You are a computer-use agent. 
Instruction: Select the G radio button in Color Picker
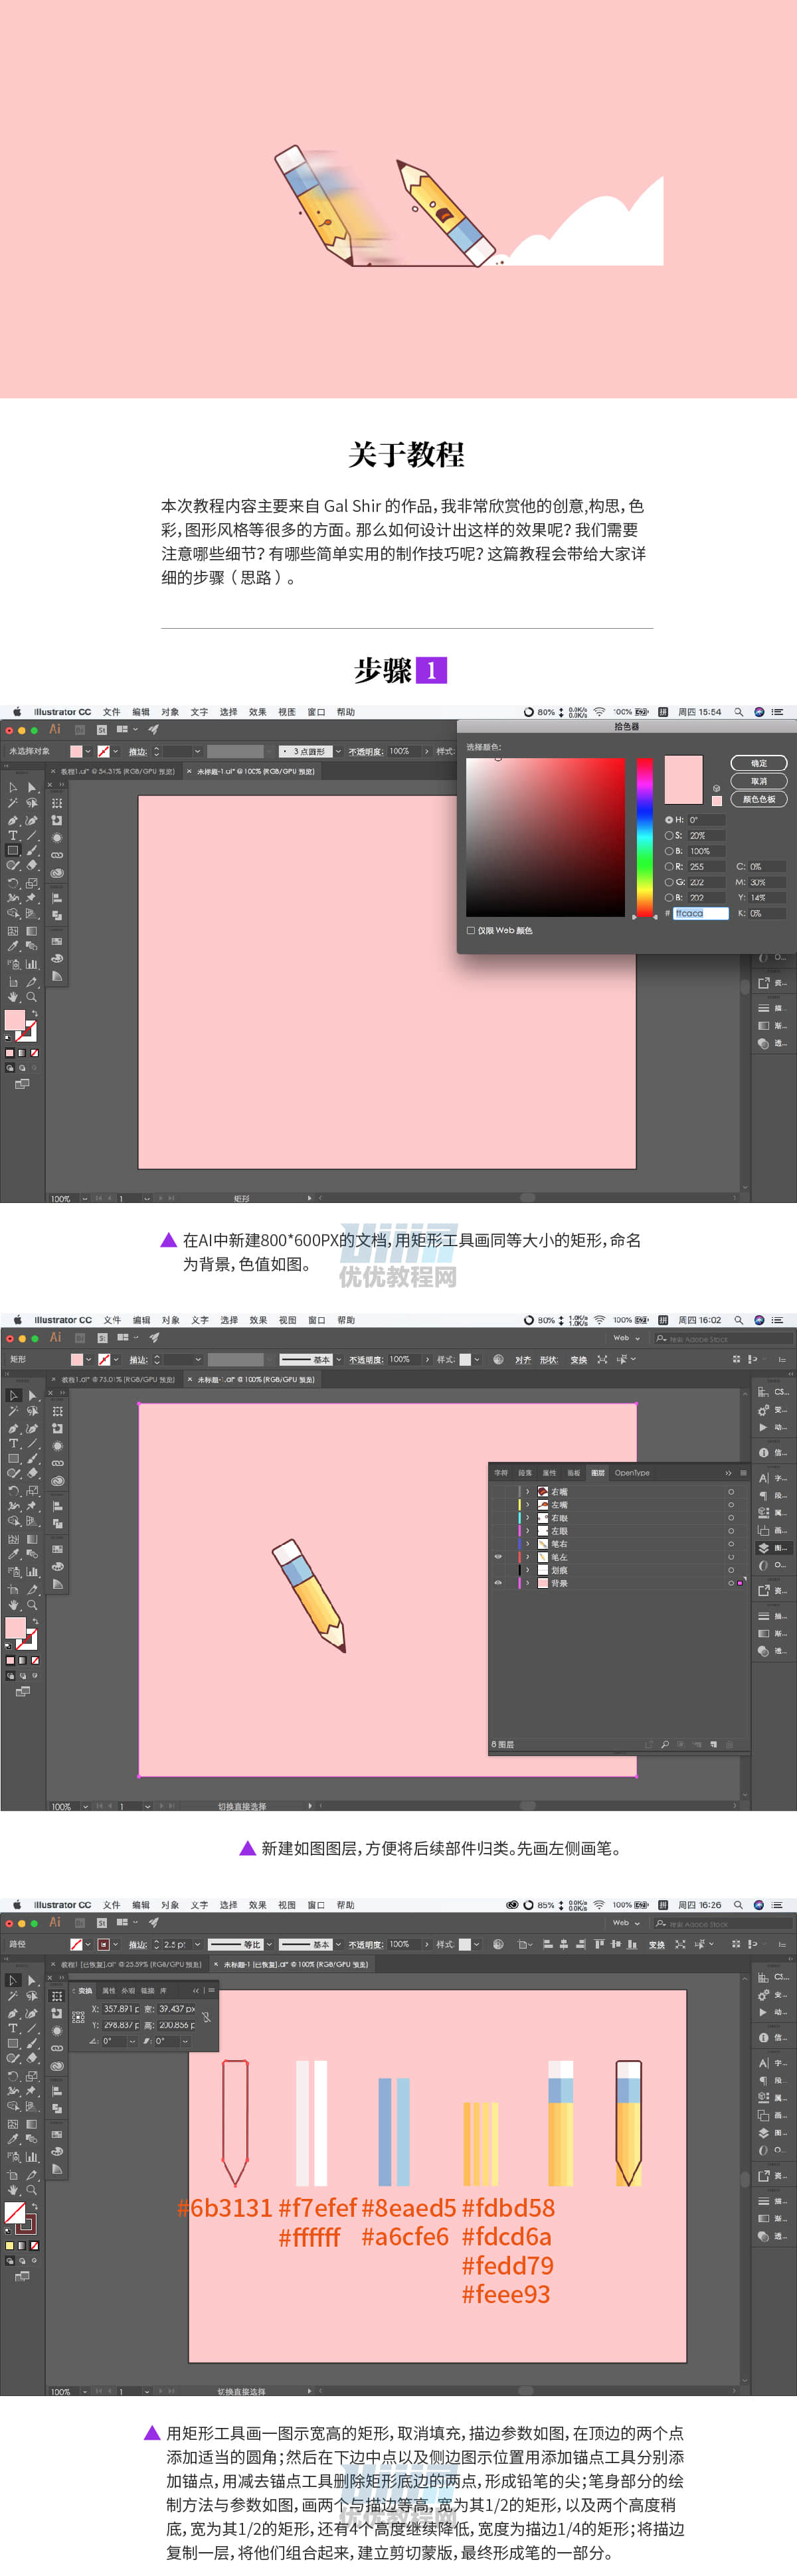click(669, 882)
